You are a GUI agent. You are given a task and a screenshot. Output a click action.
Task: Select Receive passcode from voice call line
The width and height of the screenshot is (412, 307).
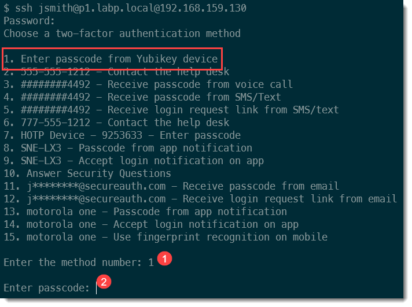pyautogui.click(x=148, y=84)
